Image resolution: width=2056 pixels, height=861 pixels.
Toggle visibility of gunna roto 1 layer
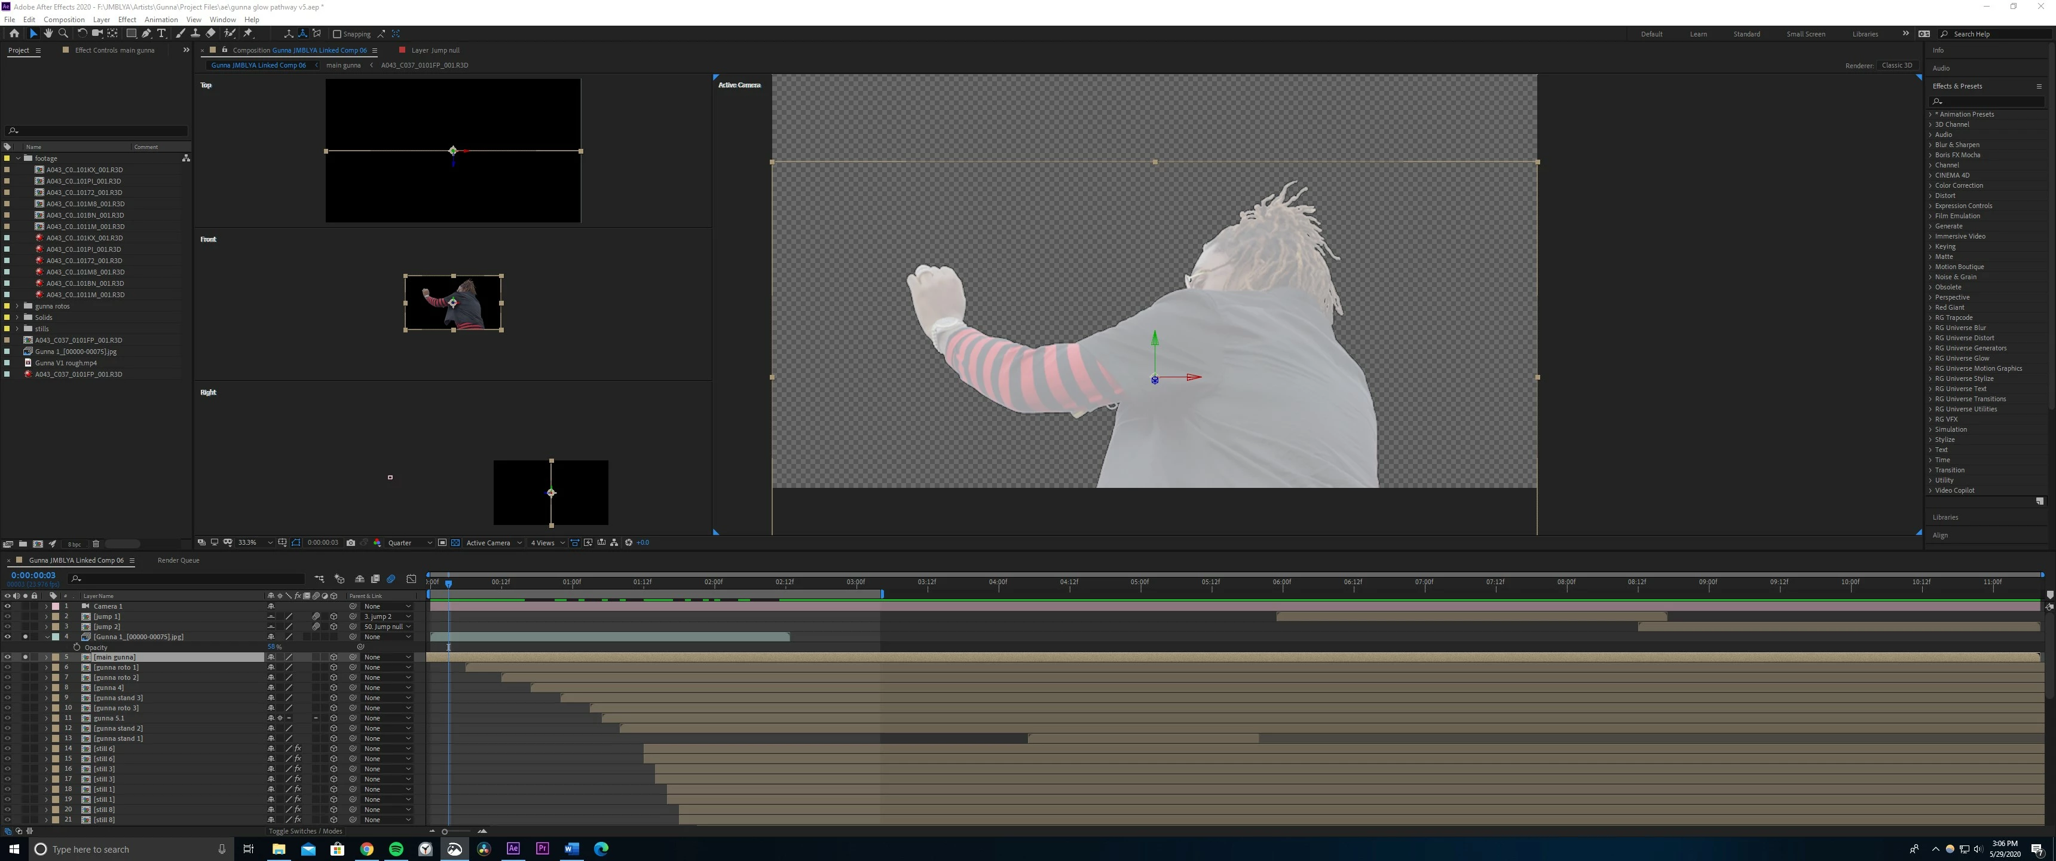pyautogui.click(x=7, y=667)
